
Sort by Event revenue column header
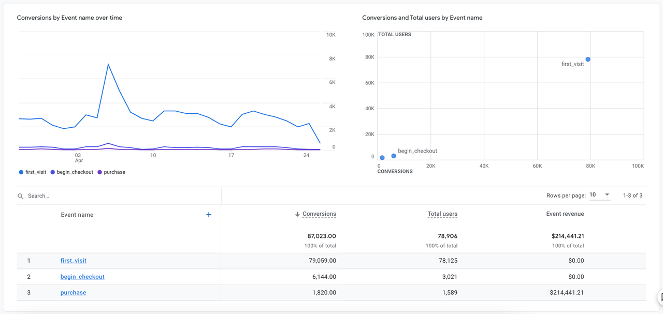pos(565,214)
